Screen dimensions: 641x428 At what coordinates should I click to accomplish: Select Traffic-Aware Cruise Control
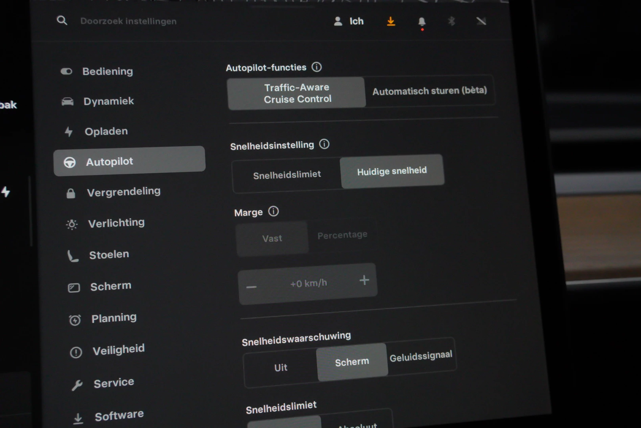297,93
